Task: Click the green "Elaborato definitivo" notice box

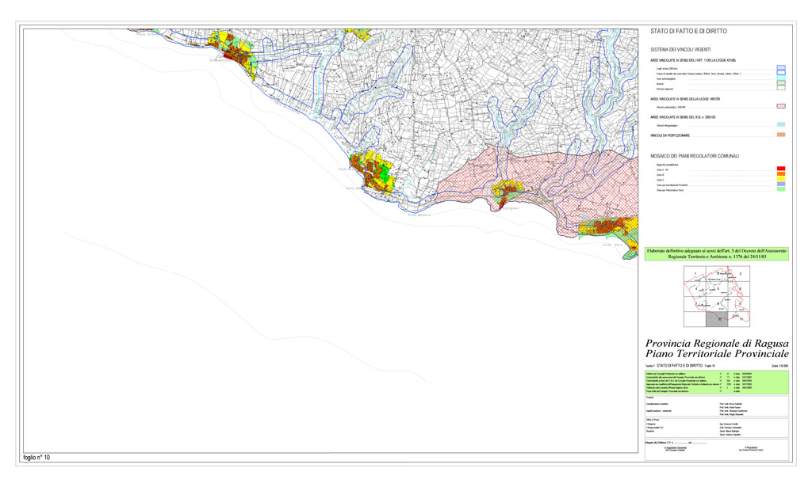Action: pos(717,253)
